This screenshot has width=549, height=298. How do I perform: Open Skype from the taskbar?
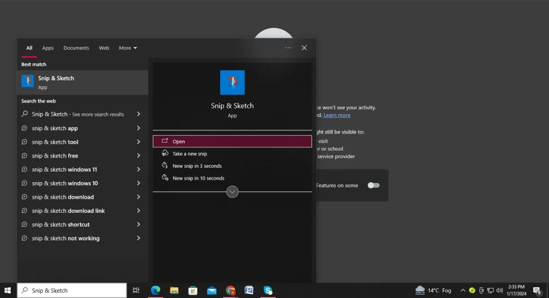pos(268,290)
